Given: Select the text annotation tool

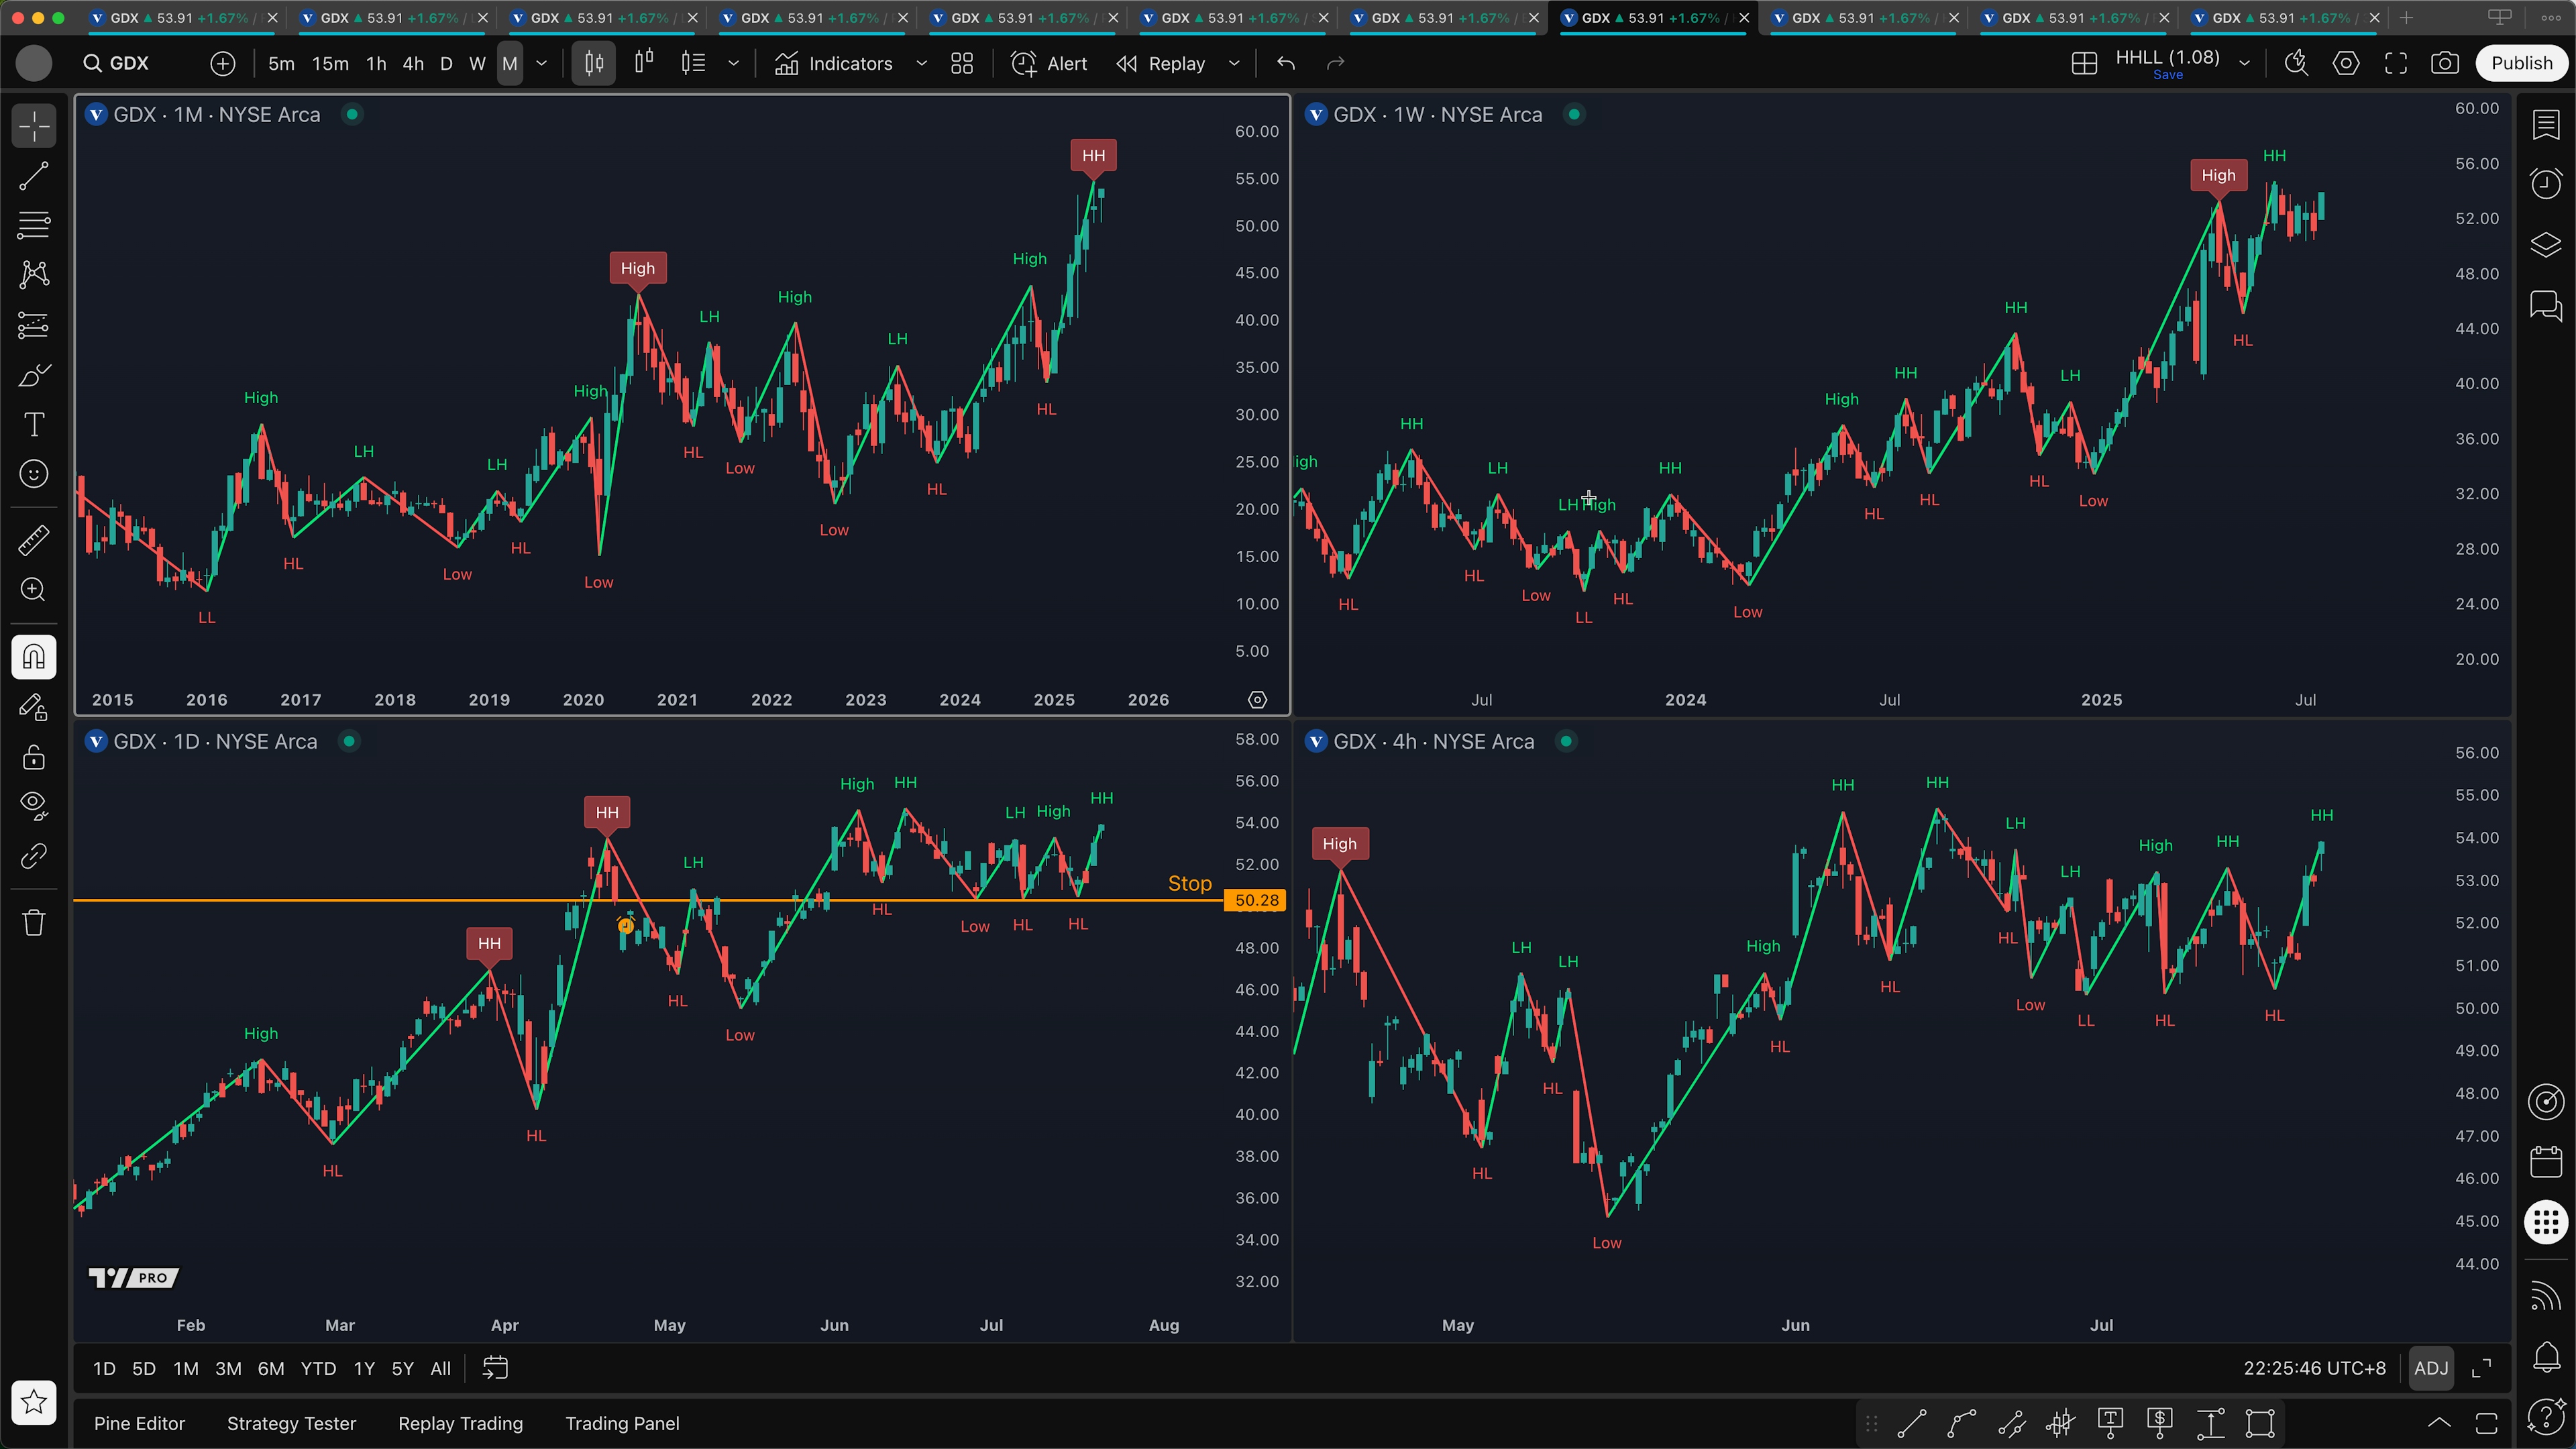Looking at the screenshot, I should pos(34,424).
